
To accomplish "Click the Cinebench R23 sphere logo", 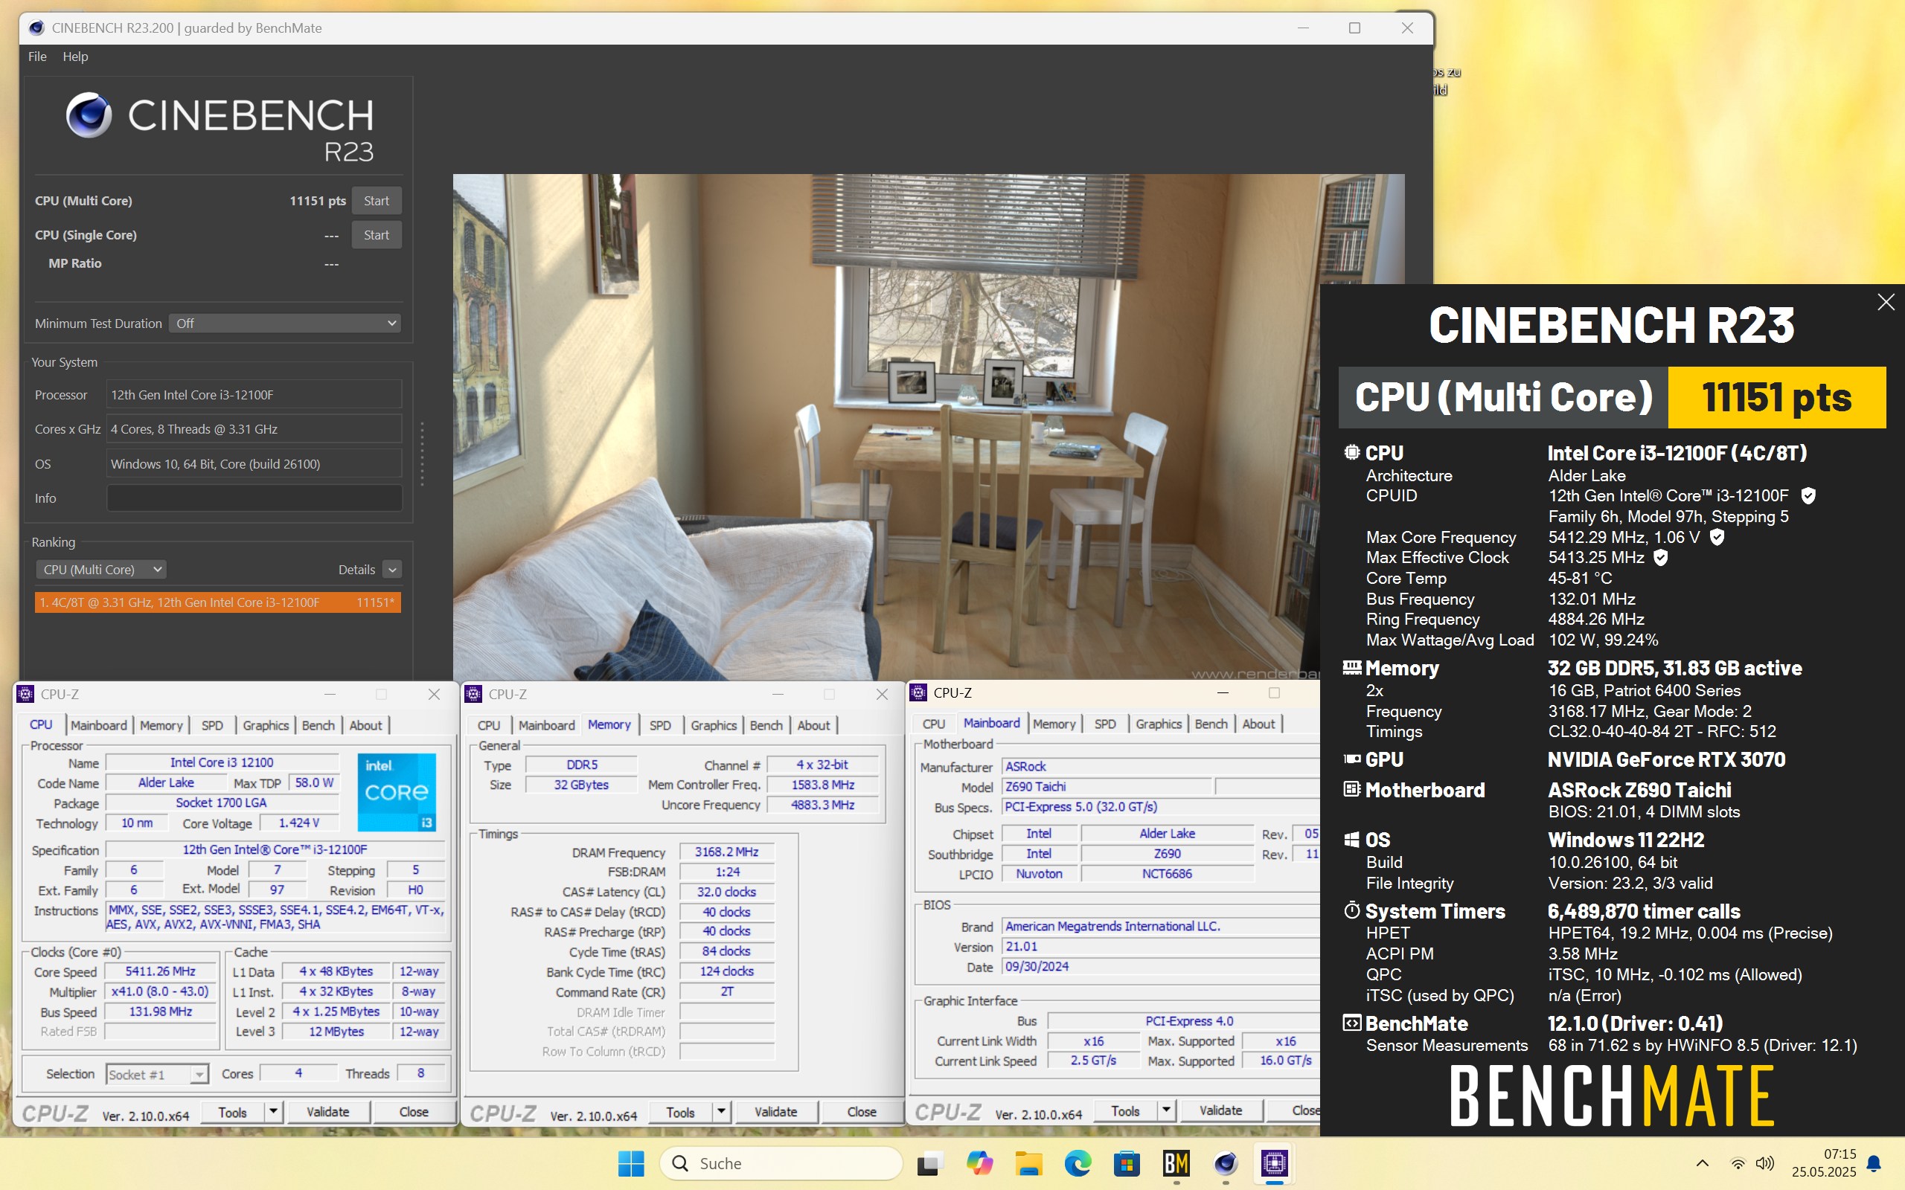I will pyautogui.click(x=89, y=115).
